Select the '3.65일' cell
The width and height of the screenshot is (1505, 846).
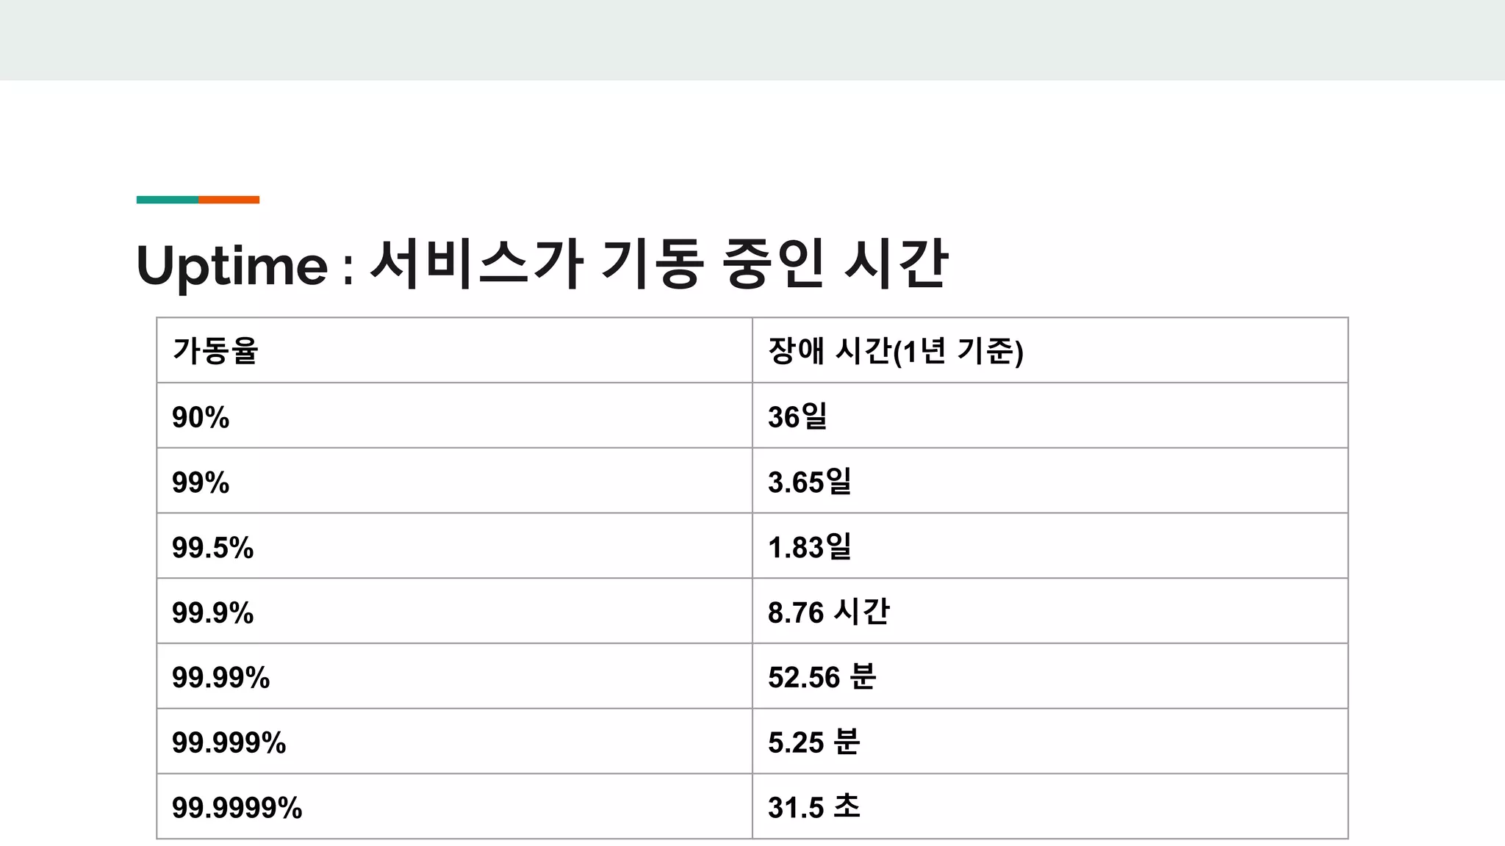1050,481
